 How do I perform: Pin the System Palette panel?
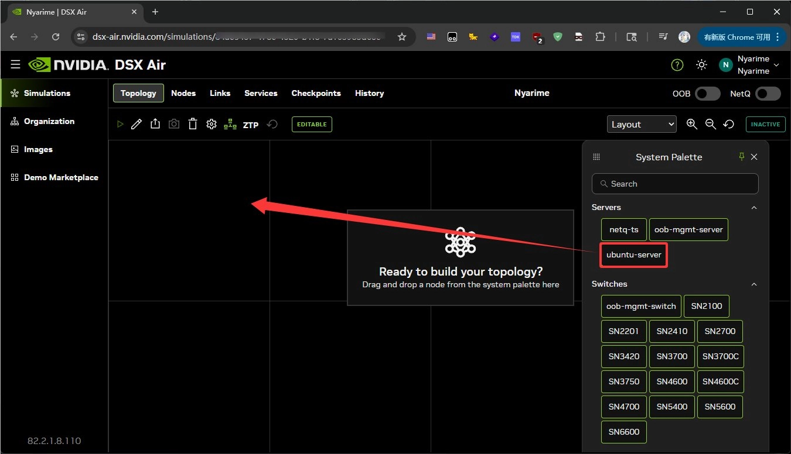[741, 156]
